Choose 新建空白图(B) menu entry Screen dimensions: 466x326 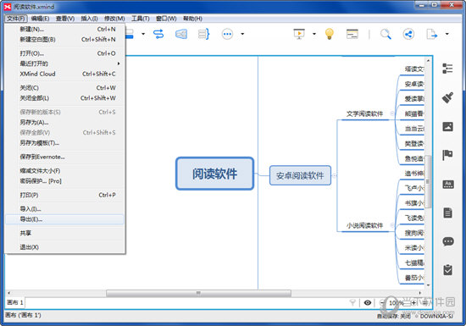64,40
